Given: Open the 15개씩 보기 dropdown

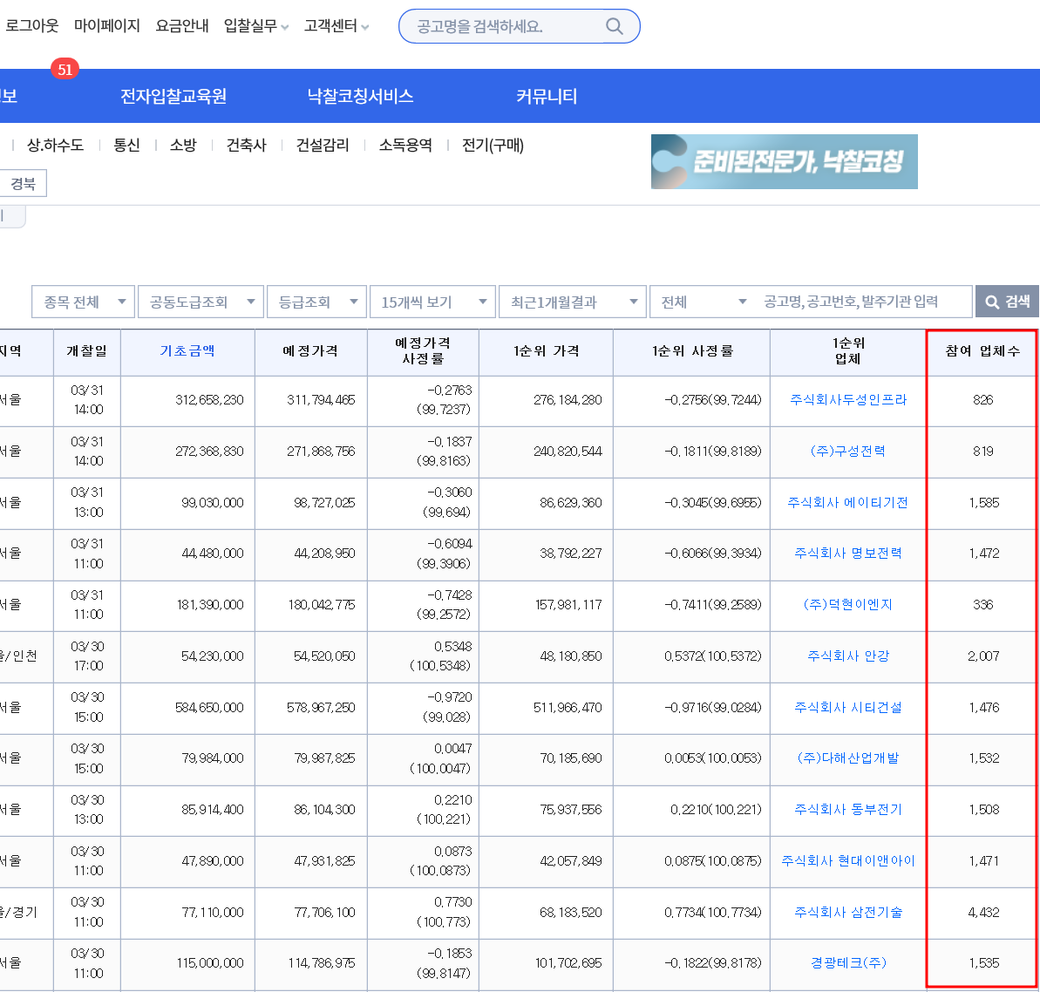Looking at the screenshot, I should click(432, 302).
